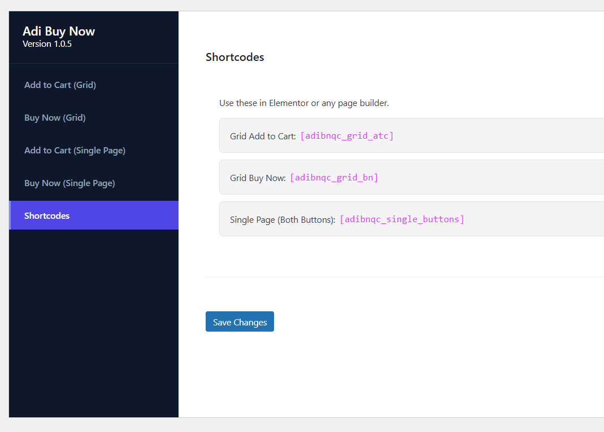Click the Version 1.0.5 text

tap(47, 44)
